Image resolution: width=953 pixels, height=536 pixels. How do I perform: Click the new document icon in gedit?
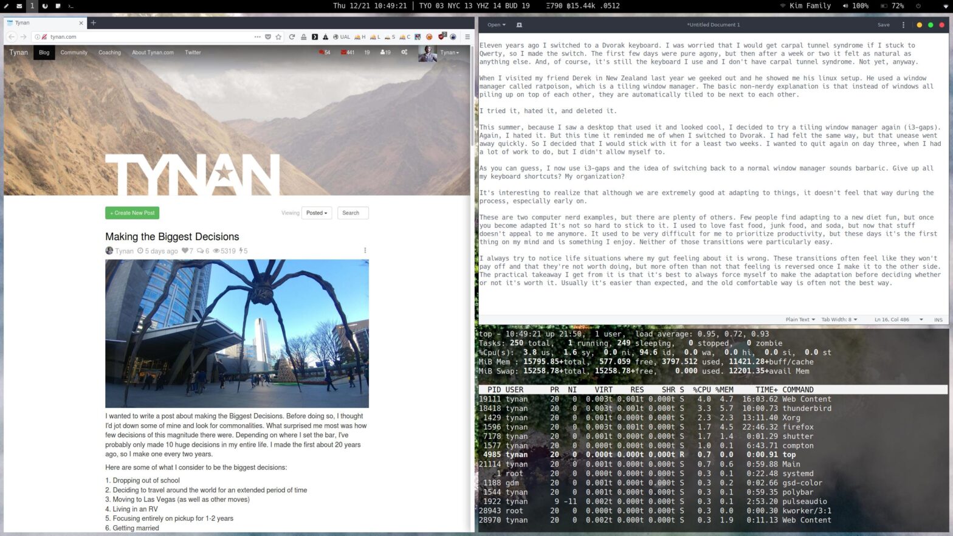point(519,25)
